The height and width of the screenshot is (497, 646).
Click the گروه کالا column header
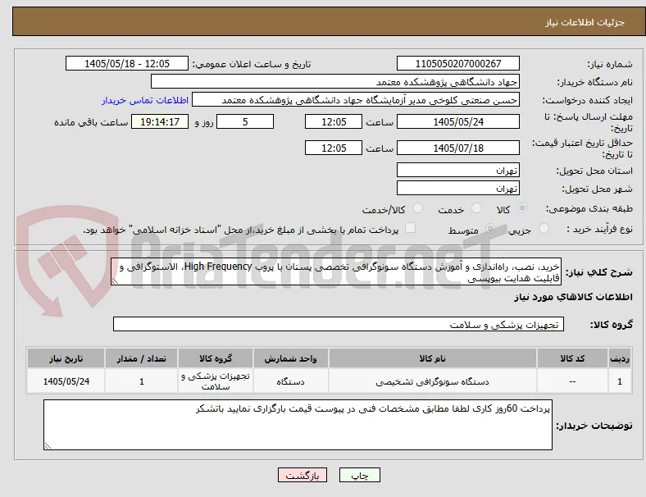coord(216,358)
